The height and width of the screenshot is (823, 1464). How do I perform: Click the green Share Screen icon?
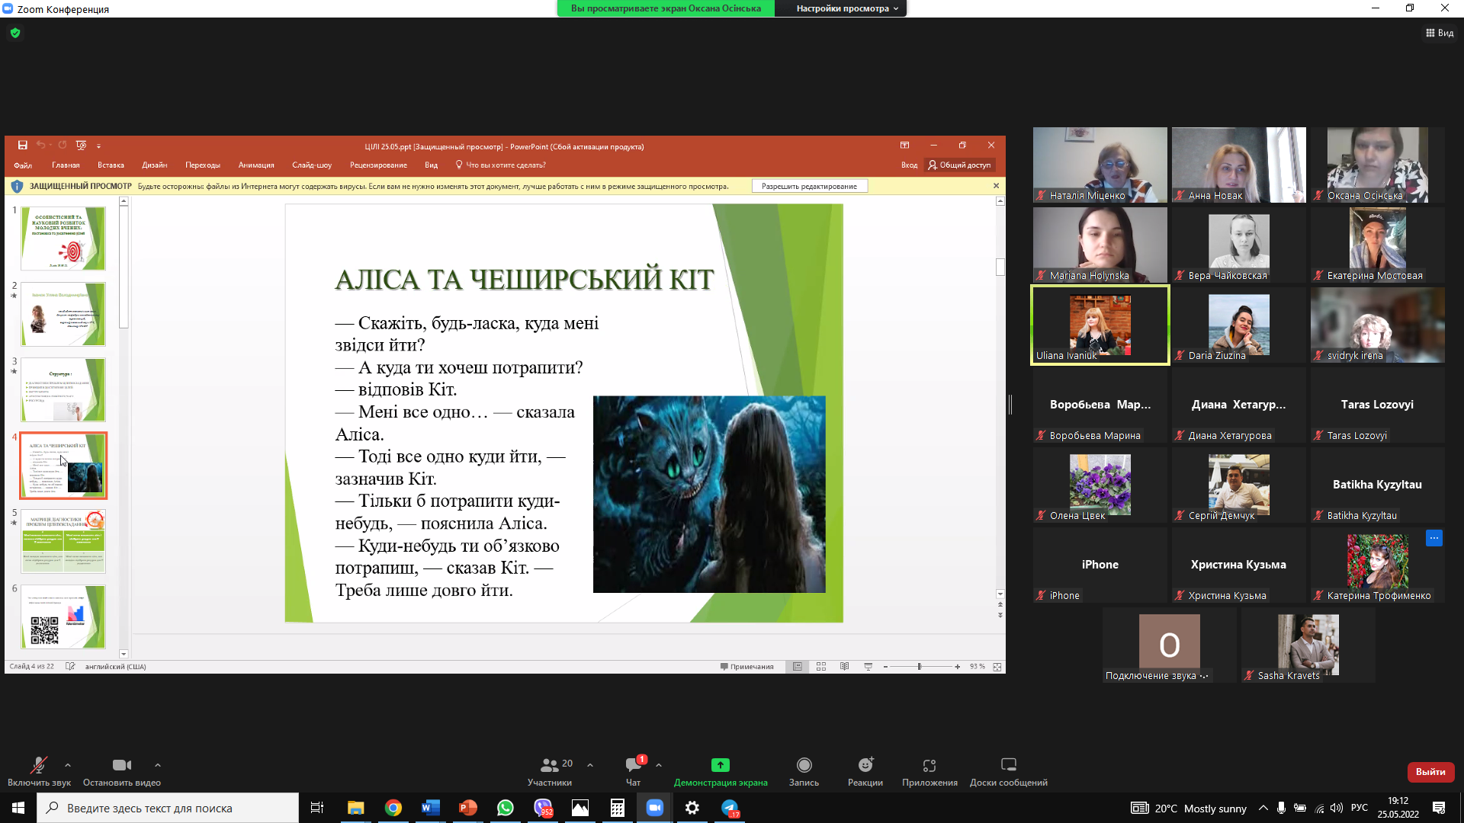720,765
